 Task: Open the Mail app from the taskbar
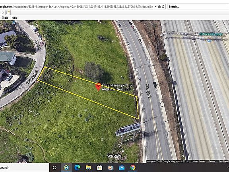[x=122, y=168]
